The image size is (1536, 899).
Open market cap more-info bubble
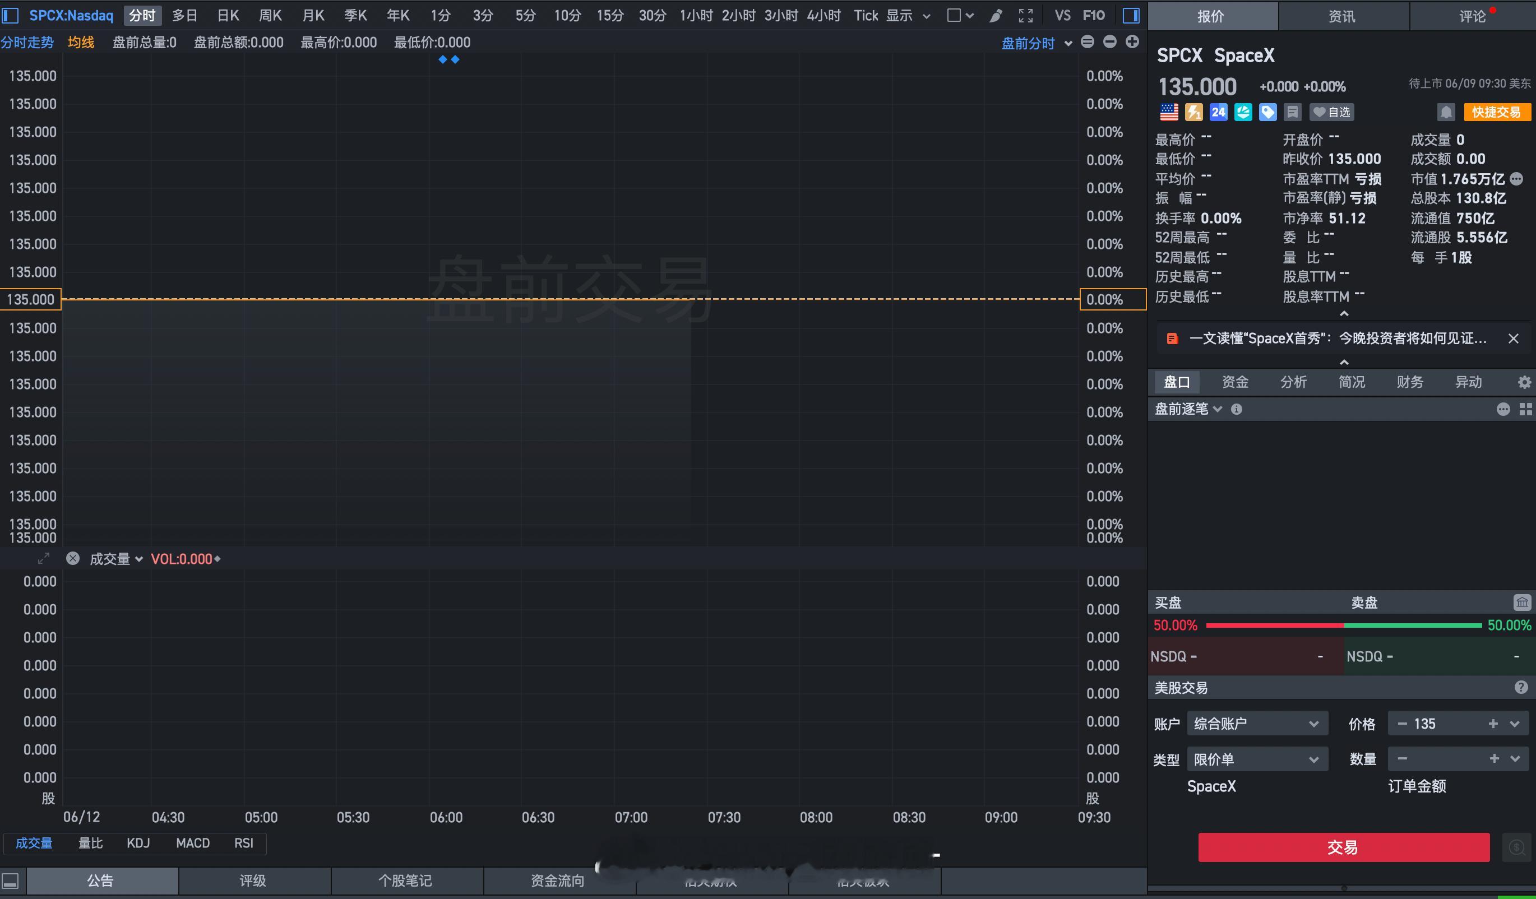[x=1516, y=179]
